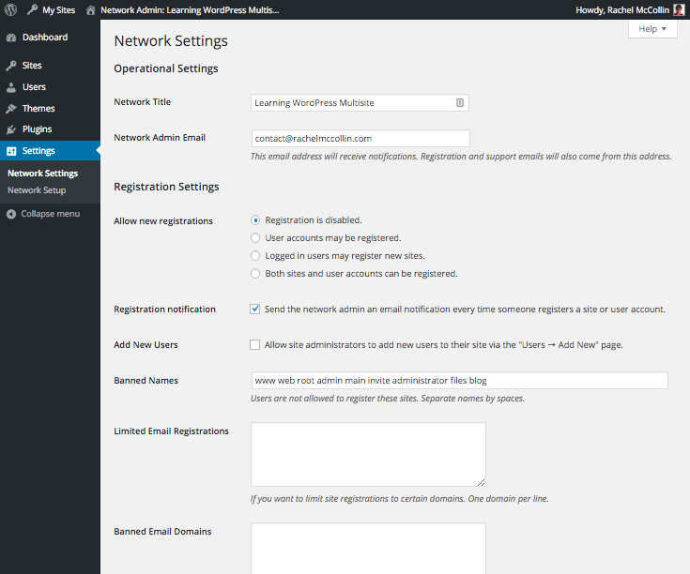Image resolution: width=690 pixels, height=574 pixels.
Task: Click the Network Admin home icon
Action: point(90,10)
